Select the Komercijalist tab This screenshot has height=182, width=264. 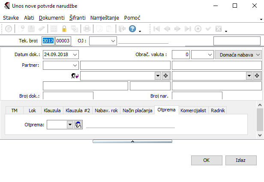tap(193, 110)
